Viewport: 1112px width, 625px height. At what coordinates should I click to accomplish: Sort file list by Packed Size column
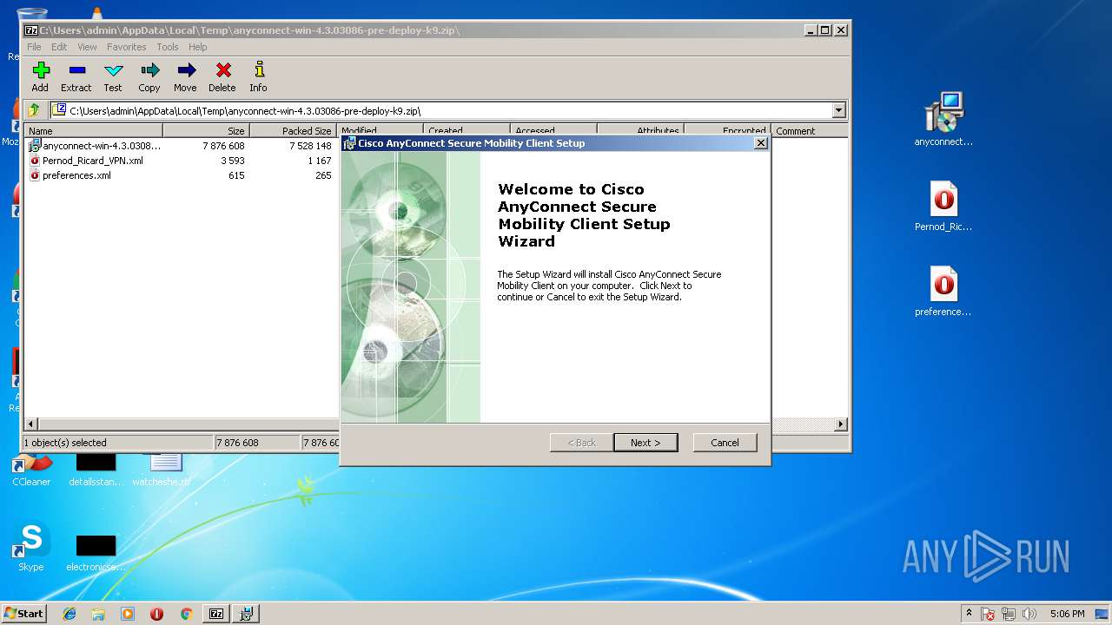pyautogui.click(x=293, y=131)
